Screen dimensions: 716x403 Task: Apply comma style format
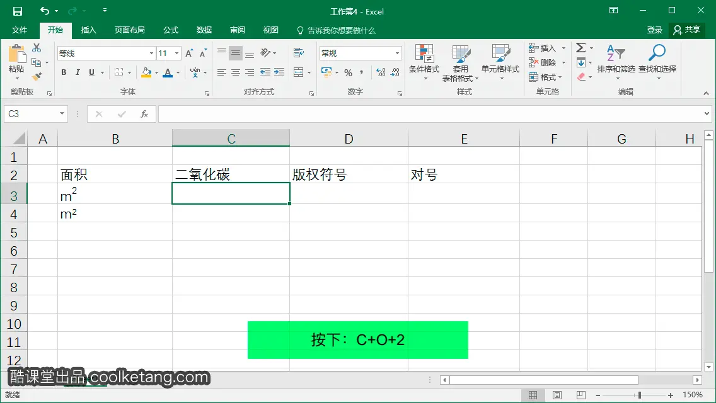(x=362, y=72)
